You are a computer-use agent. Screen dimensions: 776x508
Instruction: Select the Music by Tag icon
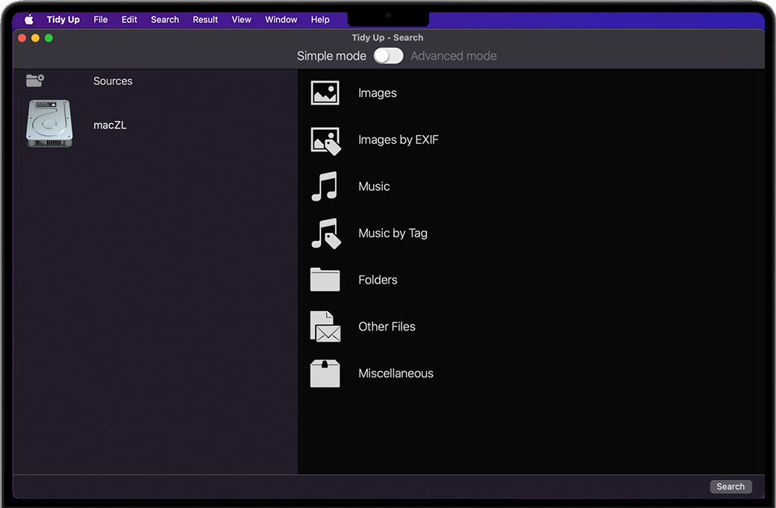tap(325, 233)
